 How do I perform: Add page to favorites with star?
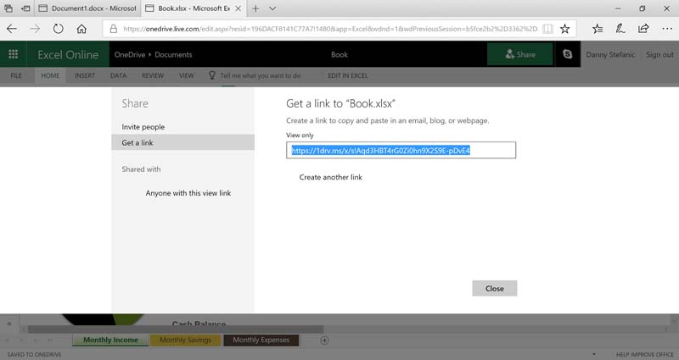pos(564,29)
